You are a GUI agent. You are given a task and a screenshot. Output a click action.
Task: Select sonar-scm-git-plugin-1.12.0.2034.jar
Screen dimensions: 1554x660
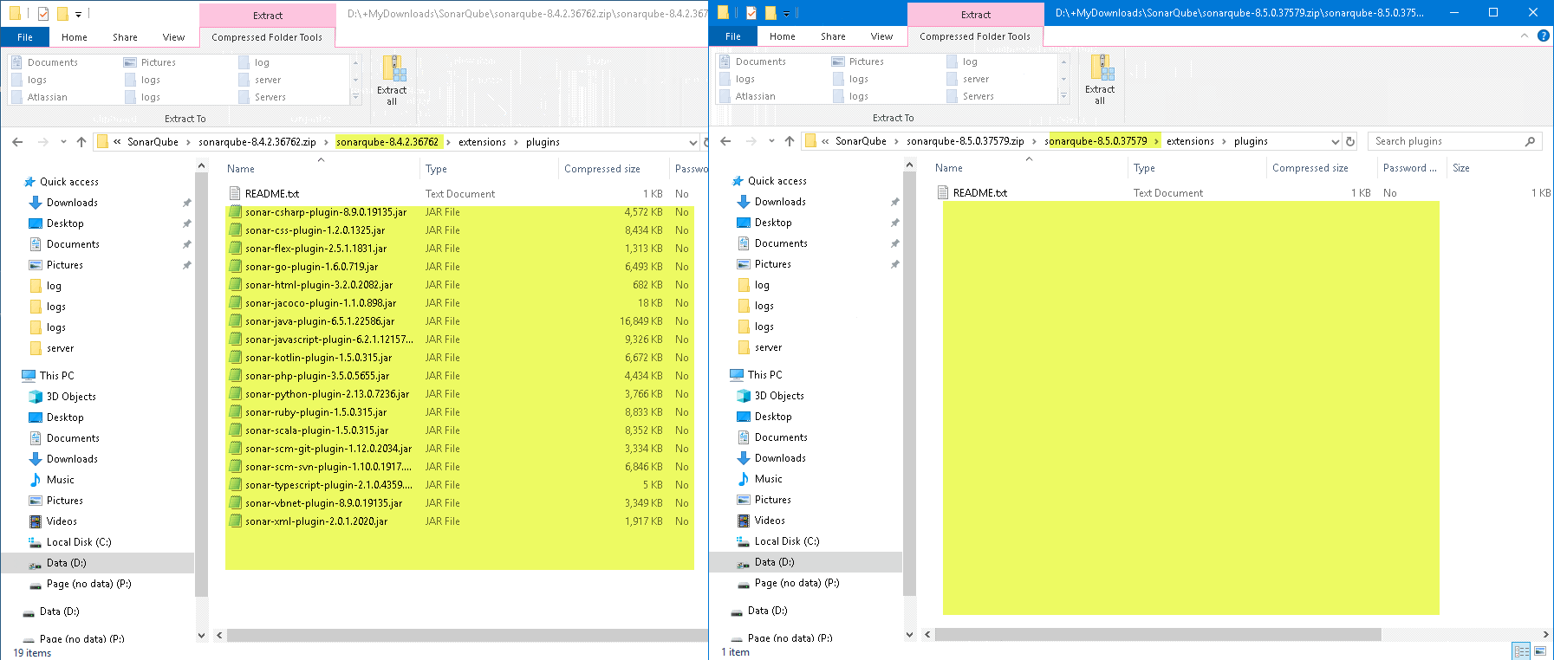[328, 449]
